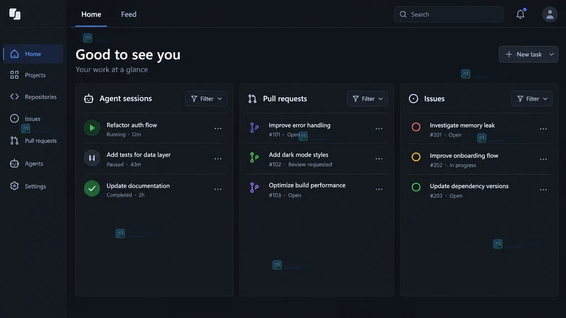Image resolution: width=566 pixels, height=318 pixels.
Task: Open the New task dropdown arrow
Action: point(551,55)
